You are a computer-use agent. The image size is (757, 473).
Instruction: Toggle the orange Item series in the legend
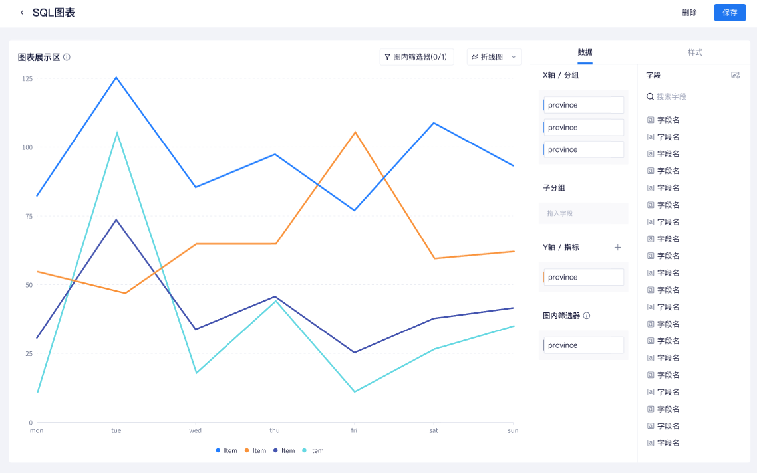coord(256,450)
